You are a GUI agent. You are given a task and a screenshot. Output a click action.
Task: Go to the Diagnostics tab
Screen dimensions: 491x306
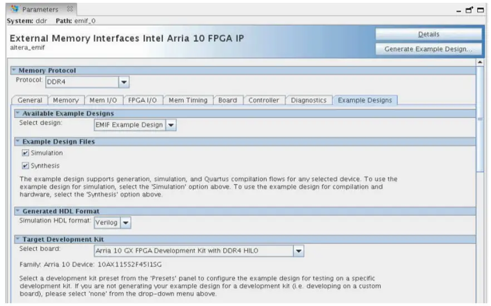click(x=309, y=100)
